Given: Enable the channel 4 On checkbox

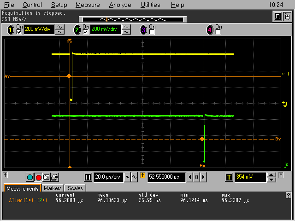Looking at the screenshot, I should click(218, 32).
